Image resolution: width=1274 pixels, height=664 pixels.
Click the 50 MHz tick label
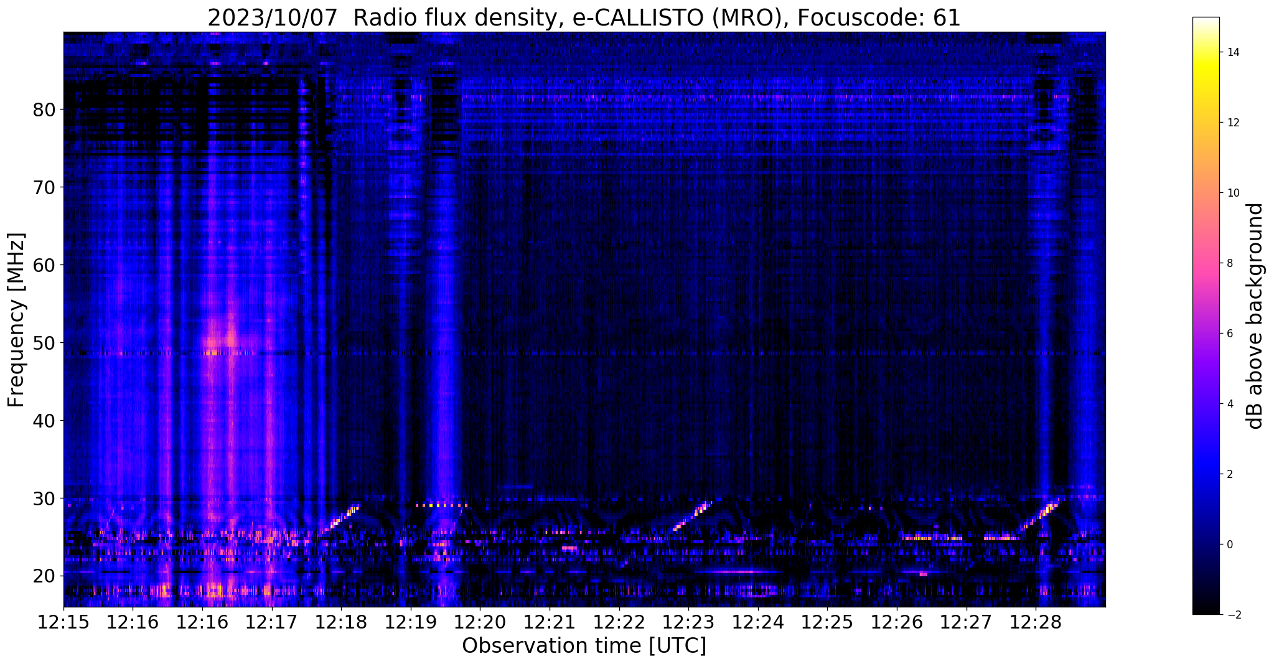[44, 343]
